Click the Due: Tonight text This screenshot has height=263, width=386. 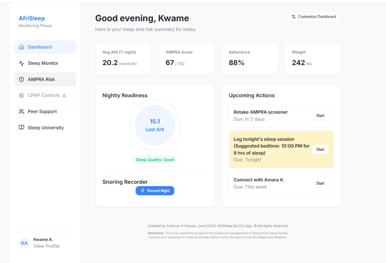247,160
